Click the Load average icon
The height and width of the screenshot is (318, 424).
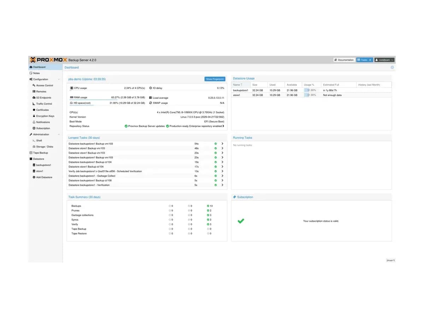click(151, 98)
